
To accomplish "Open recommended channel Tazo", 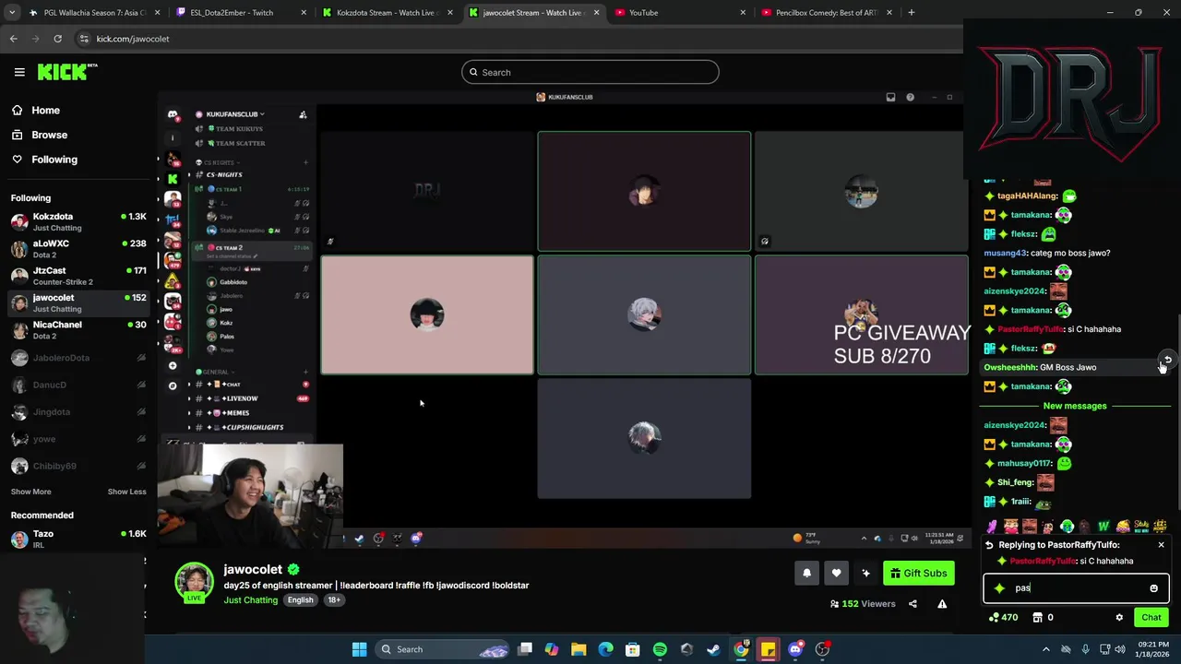I will [78, 539].
